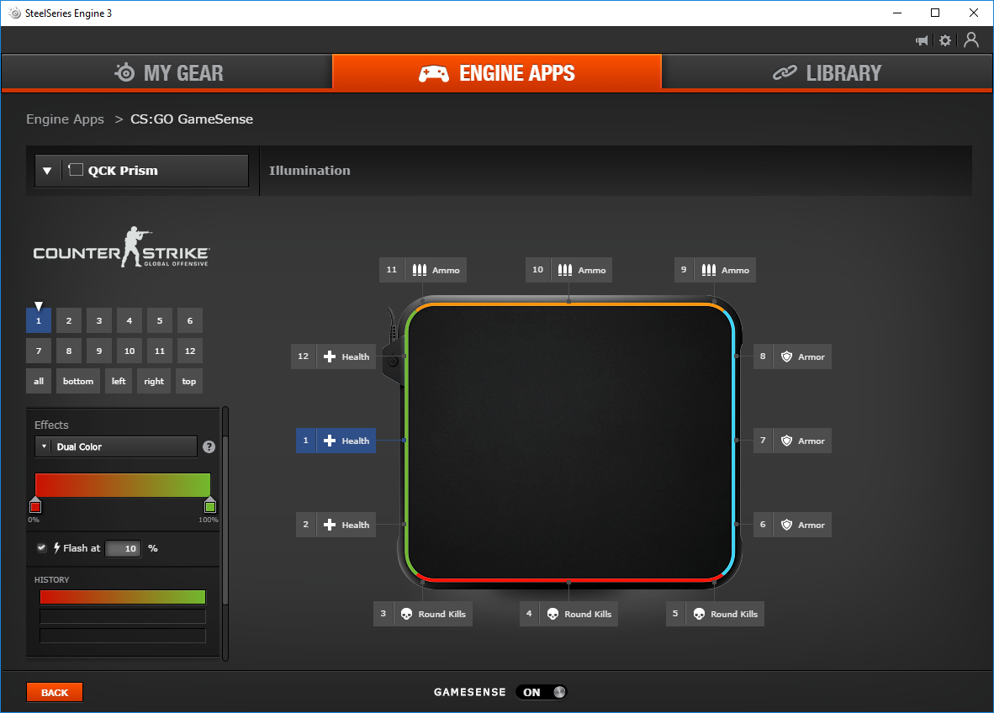994x713 pixels.
Task: Switch to the Library tab
Action: (x=827, y=73)
